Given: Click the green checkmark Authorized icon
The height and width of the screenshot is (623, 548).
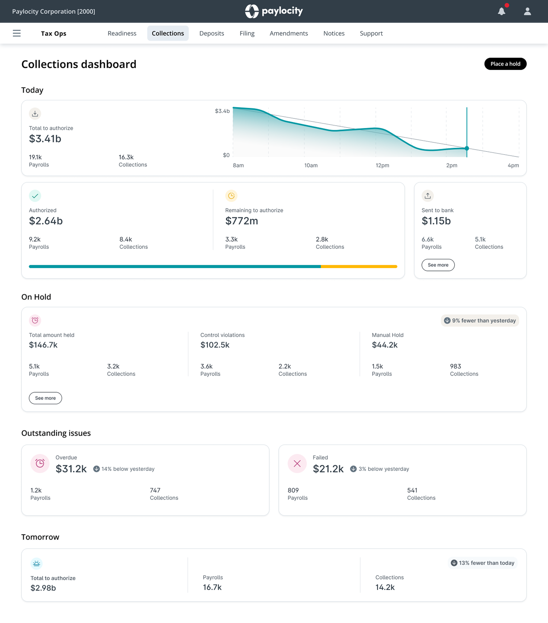Looking at the screenshot, I should click(x=35, y=196).
